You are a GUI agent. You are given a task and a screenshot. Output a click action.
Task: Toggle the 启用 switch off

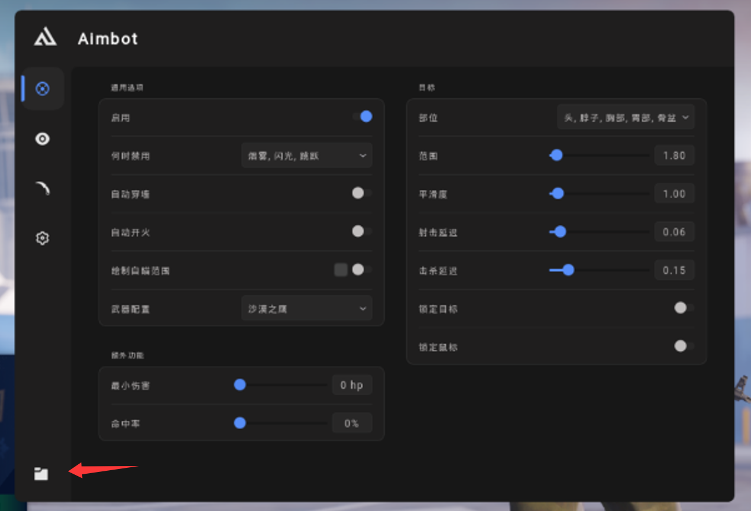click(x=362, y=117)
